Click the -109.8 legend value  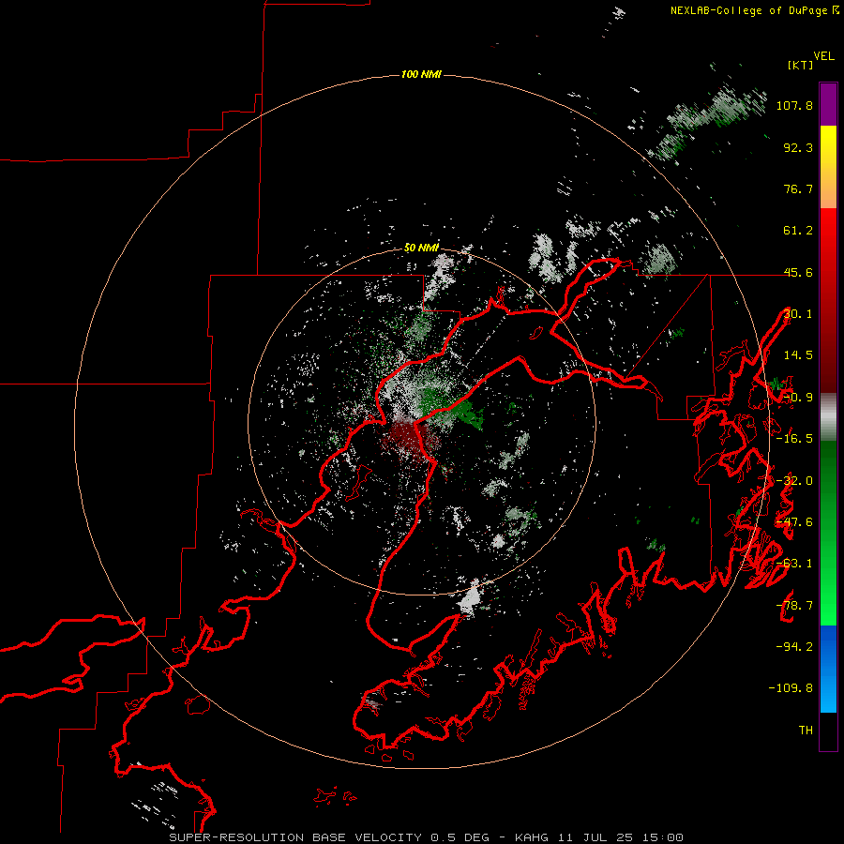tap(791, 688)
